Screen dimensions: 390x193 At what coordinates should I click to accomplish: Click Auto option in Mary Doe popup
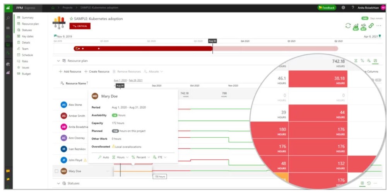pyautogui.click(x=103, y=157)
